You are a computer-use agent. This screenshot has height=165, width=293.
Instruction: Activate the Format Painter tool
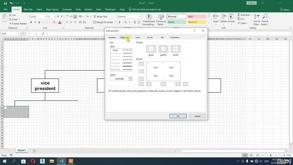(18, 23)
